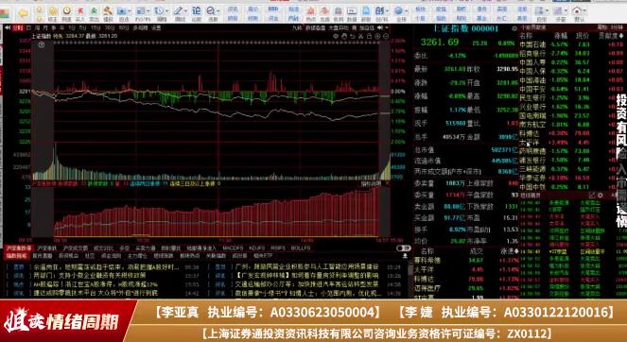Open news about 小微企业融资

click(x=89, y=276)
